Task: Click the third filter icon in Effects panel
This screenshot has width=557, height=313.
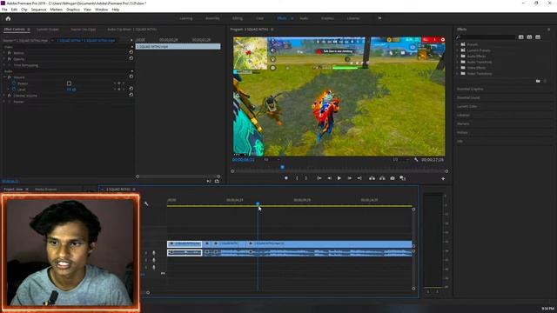Action: [x=538, y=37]
